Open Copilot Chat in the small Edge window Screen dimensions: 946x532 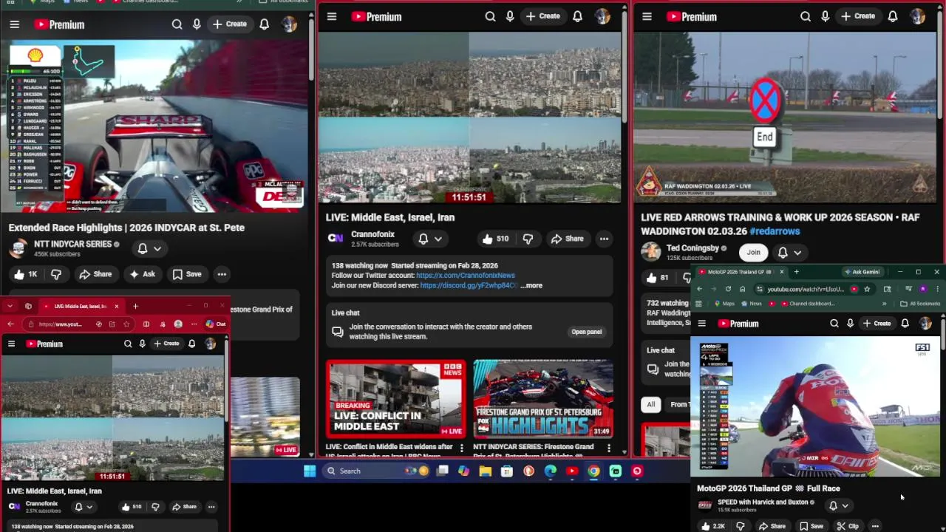point(216,324)
